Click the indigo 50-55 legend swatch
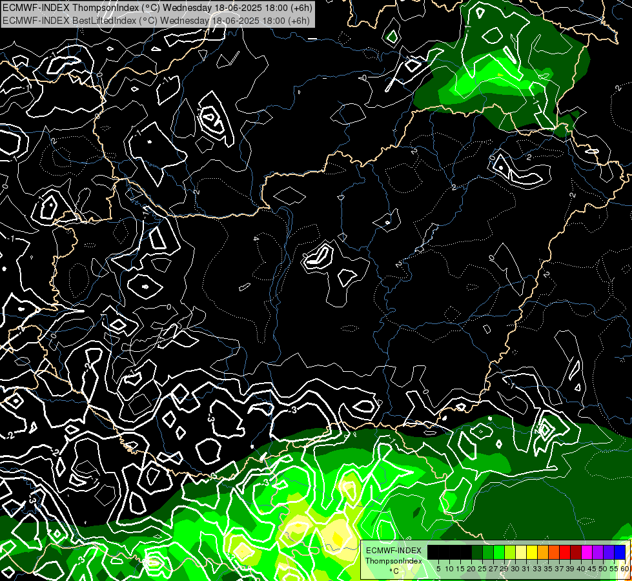Screen dimensions: 632x581 [x=609, y=552]
